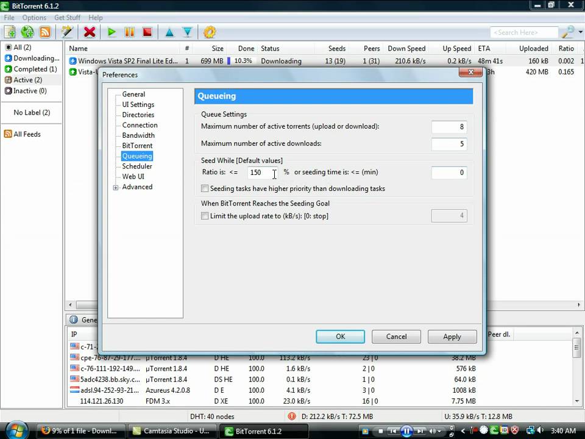Open the search provider dropdown arrow
This screenshot has height=439, width=585.
pos(580,32)
